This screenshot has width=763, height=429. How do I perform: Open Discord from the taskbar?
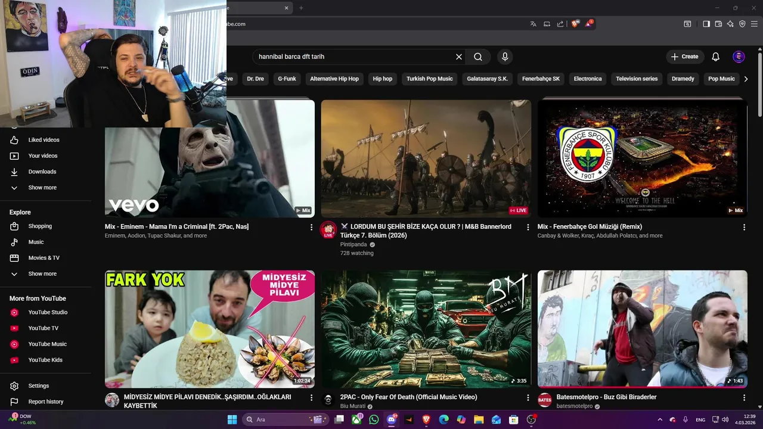[391, 419]
